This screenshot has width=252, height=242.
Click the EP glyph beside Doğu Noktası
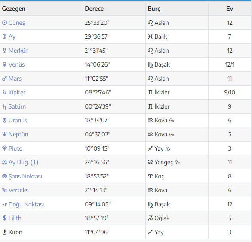(x=4, y=205)
